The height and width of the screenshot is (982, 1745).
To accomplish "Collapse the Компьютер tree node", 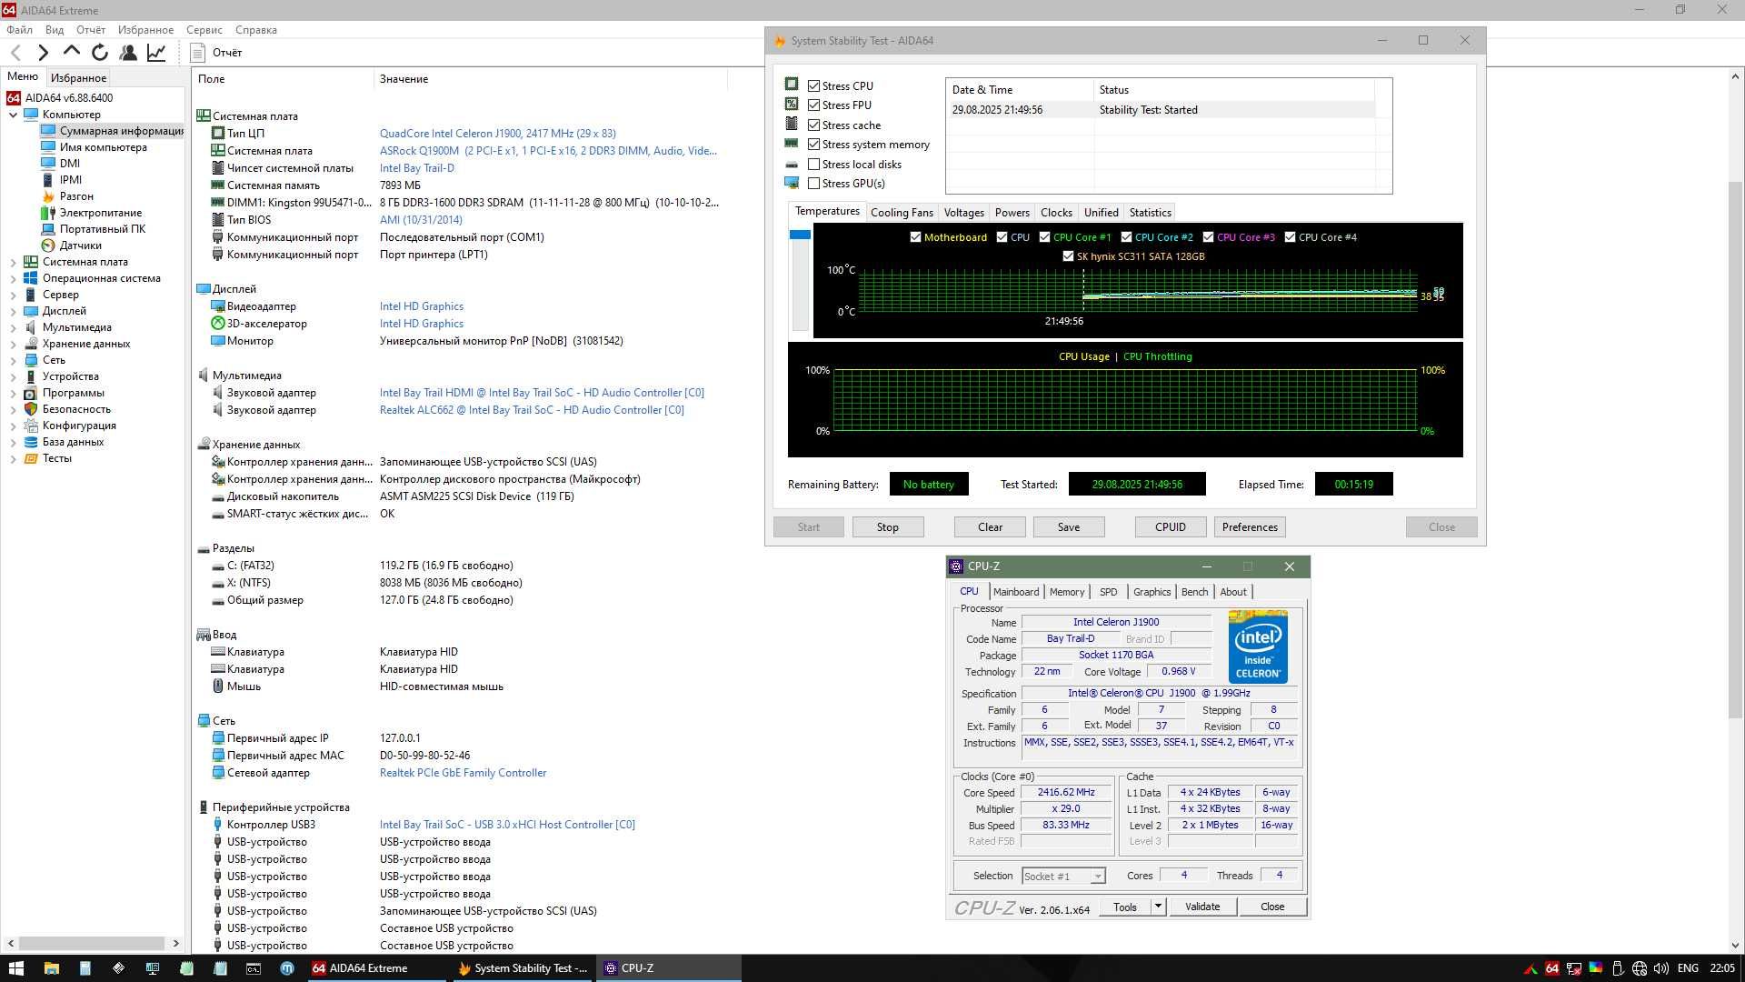I will pyautogui.click(x=13, y=115).
